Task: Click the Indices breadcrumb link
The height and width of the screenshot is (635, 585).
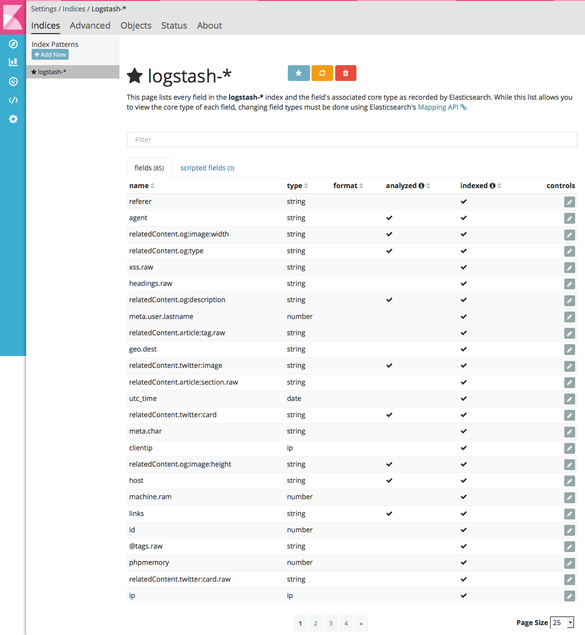Action: click(74, 9)
